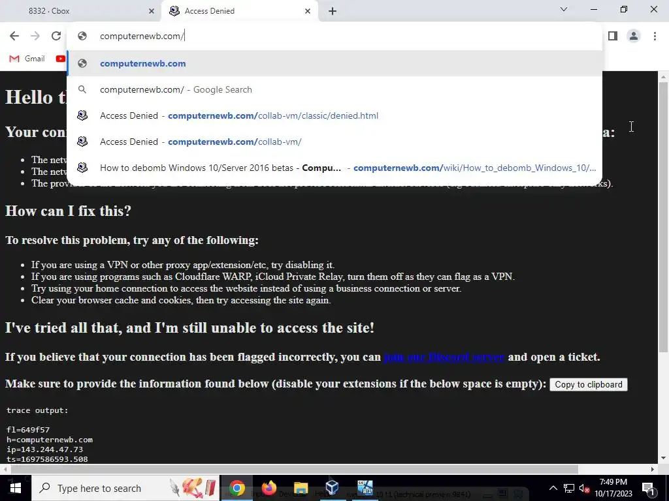This screenshot has height=501, width=669.
Task: Click the globe icon in the address bar
Action: pos(82,37)
